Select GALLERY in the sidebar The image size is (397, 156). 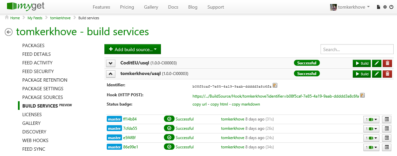(x=31, y=123)
